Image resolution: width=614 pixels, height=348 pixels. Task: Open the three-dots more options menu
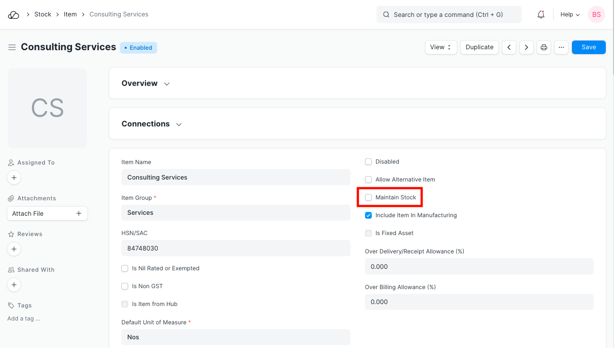561,47
